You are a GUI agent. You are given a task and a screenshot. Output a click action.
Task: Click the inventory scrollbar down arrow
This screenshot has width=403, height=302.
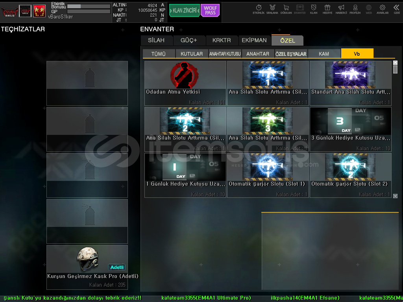[x=395, y=196]
